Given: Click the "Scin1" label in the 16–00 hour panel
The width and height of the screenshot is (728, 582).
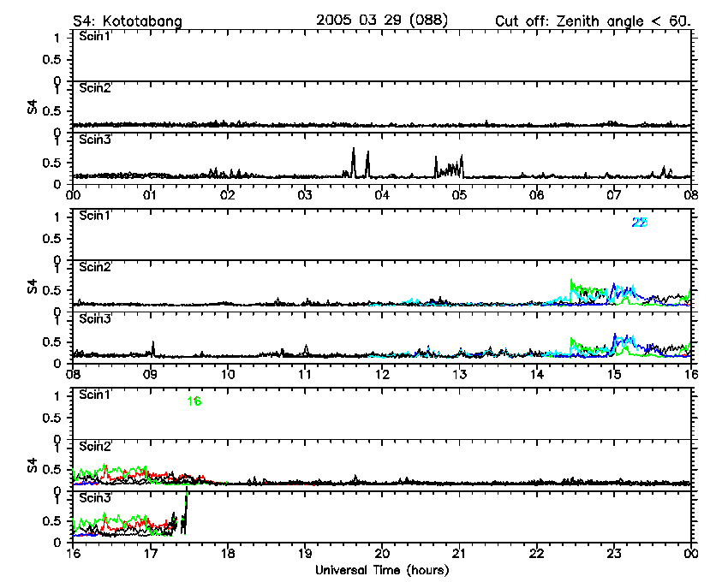Looking at the screenshot, I should coord(95,395).
